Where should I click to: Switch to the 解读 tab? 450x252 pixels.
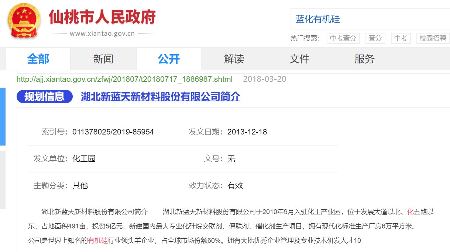click(x=234, y=59)
